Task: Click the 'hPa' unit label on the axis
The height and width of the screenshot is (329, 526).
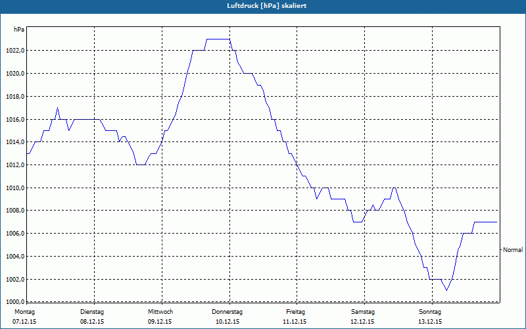Action: point(19,30)
